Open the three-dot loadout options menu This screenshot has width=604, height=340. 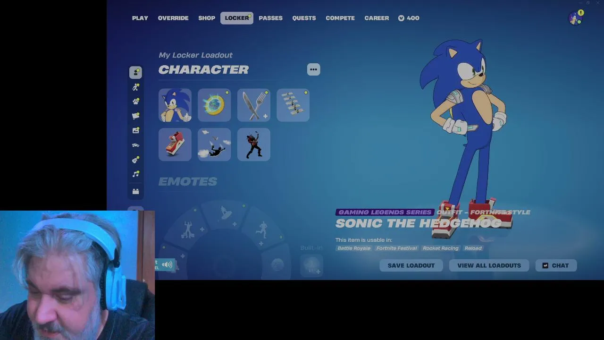tap(314, 69)
